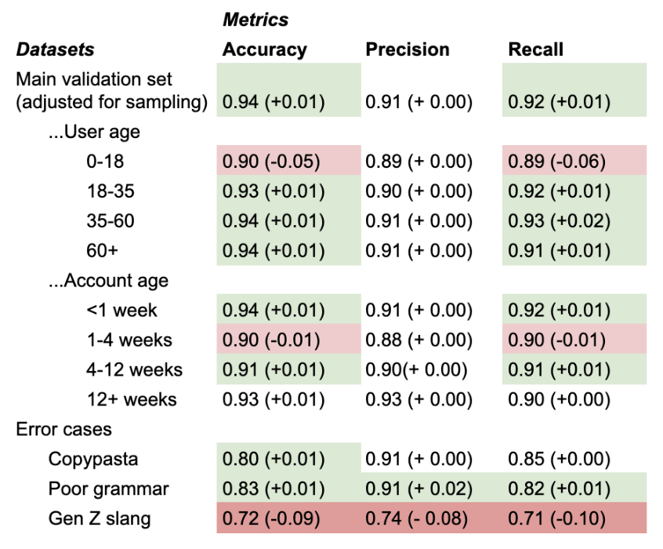Image resolution: width=663 pixels, height=549 pixels.
Task: Select the Gen Z slang recall cell
Action: pyautogui.click(x=556, y=518)
